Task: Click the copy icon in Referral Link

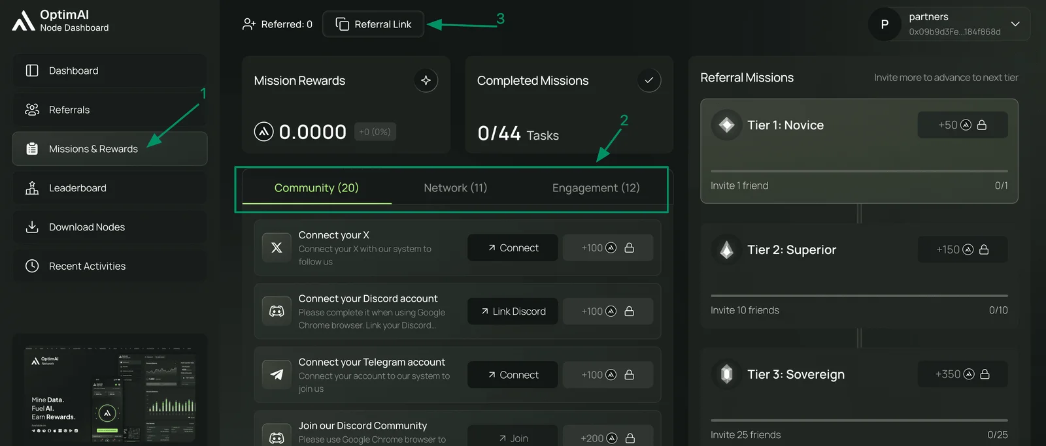Action: 343,24
